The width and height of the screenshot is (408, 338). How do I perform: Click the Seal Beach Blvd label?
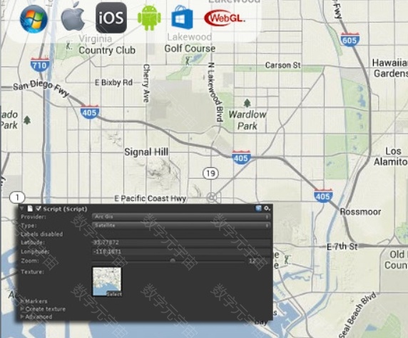[x=358, y=315]
